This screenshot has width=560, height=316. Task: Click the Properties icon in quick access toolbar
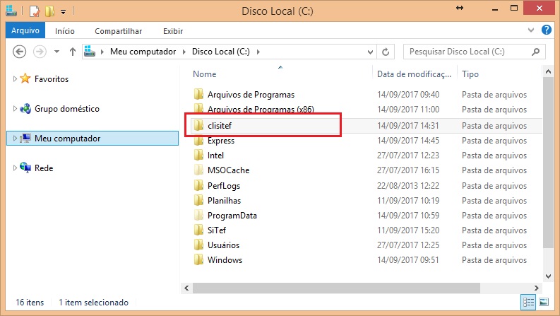34,11
